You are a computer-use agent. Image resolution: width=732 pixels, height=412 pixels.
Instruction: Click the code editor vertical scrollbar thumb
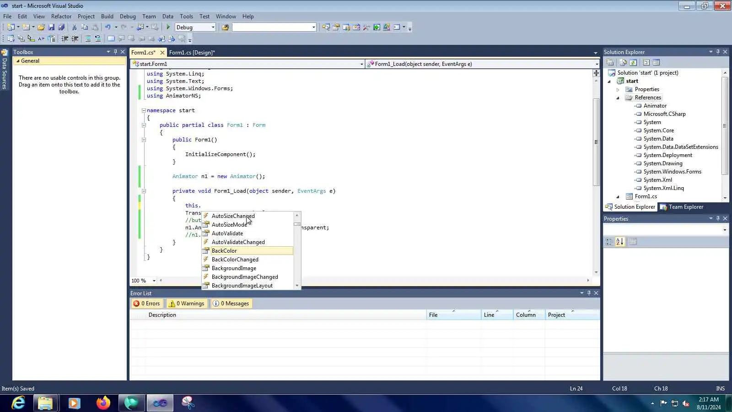pyautogui.click(x=596, y=142)
